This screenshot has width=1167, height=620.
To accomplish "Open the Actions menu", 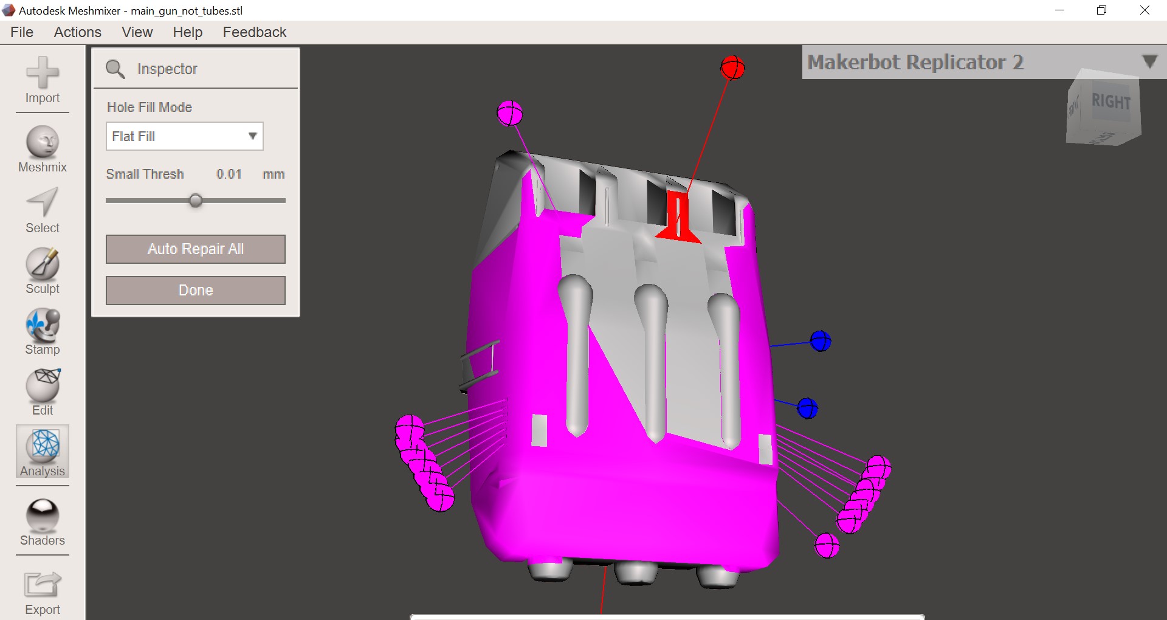I will (77, 32).
